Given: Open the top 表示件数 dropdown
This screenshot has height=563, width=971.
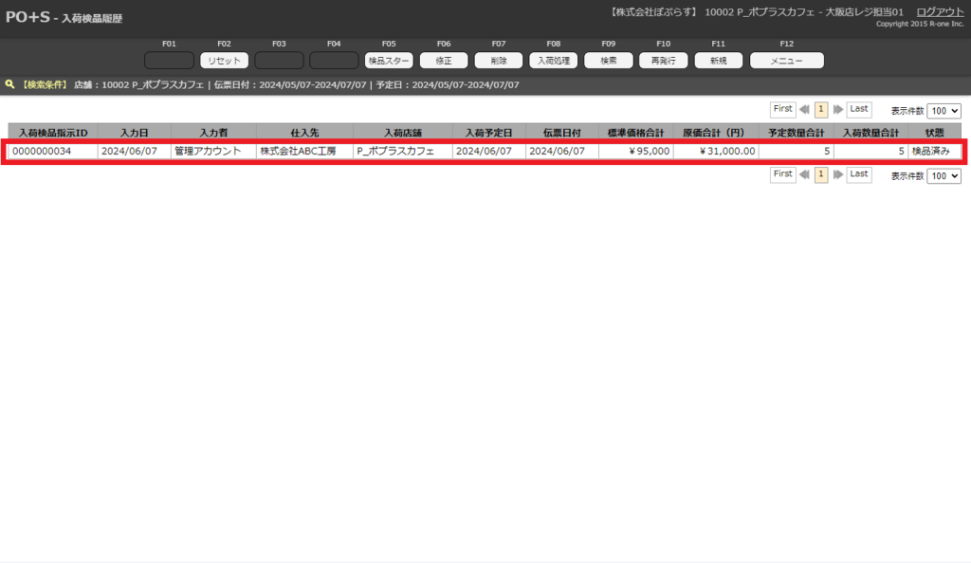Looking at the screenshot, I should [944, 111].
